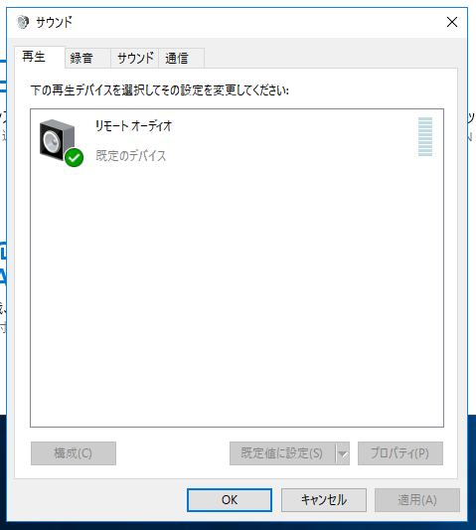The height and width of the screenshot is (530, 476).
Task: Click the サウンド window title text
Action: tap(54, 22)
